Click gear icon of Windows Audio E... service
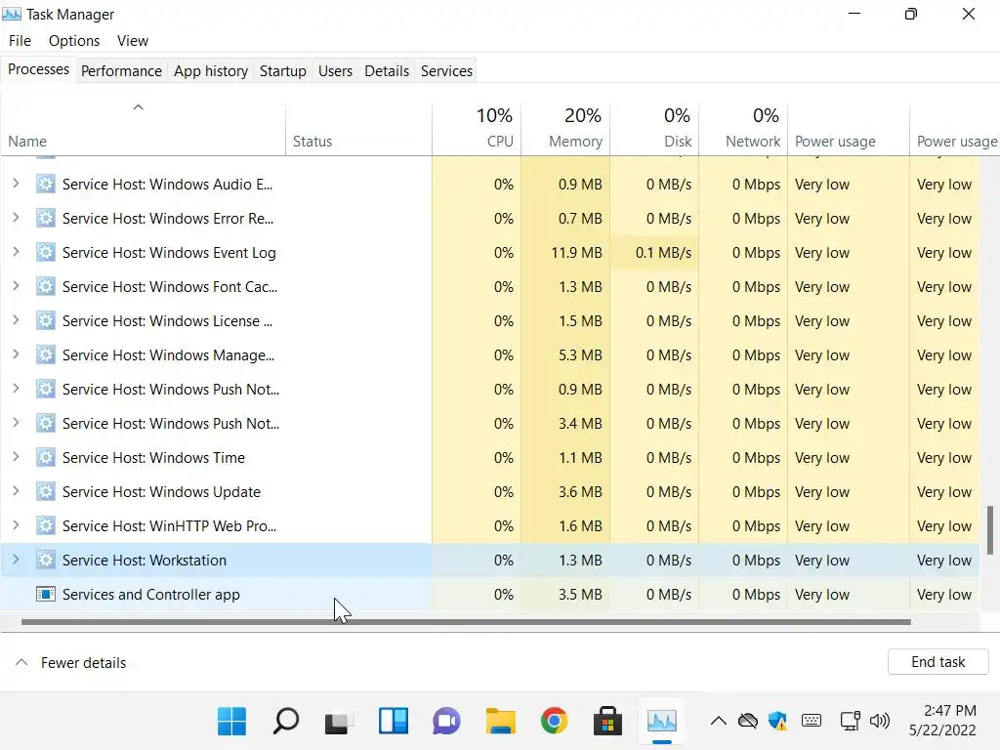Image resolution: width=1000 pixels, height=750 pixels. [x=45, y=185]
